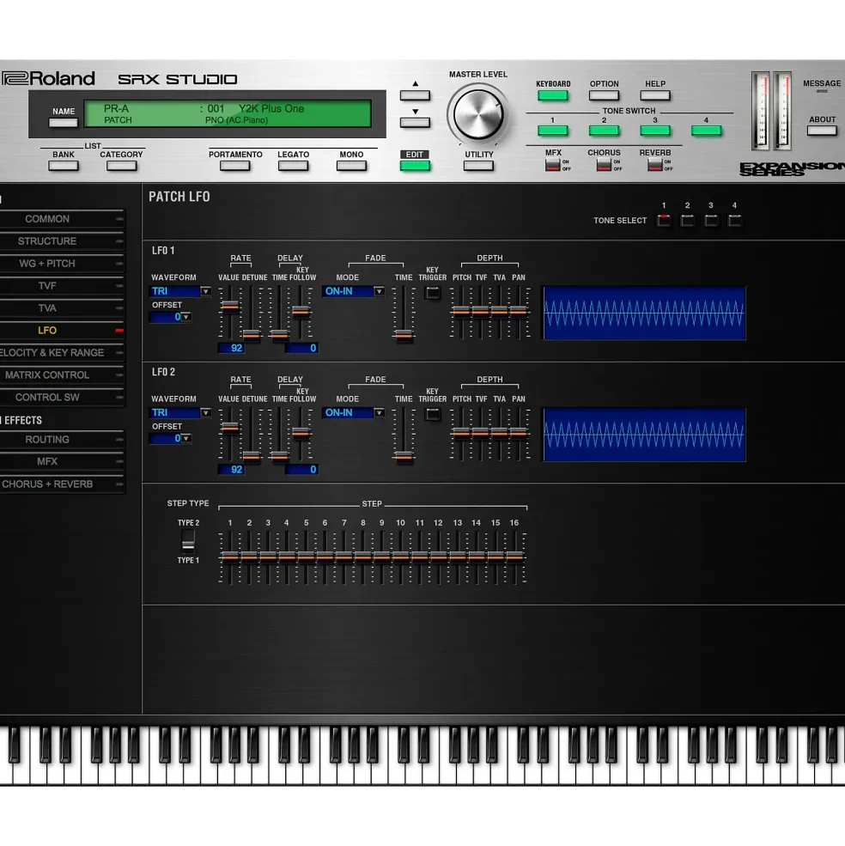Open the BANK list
This screenshot has width=845, height=846.
(x=64, y=166)
